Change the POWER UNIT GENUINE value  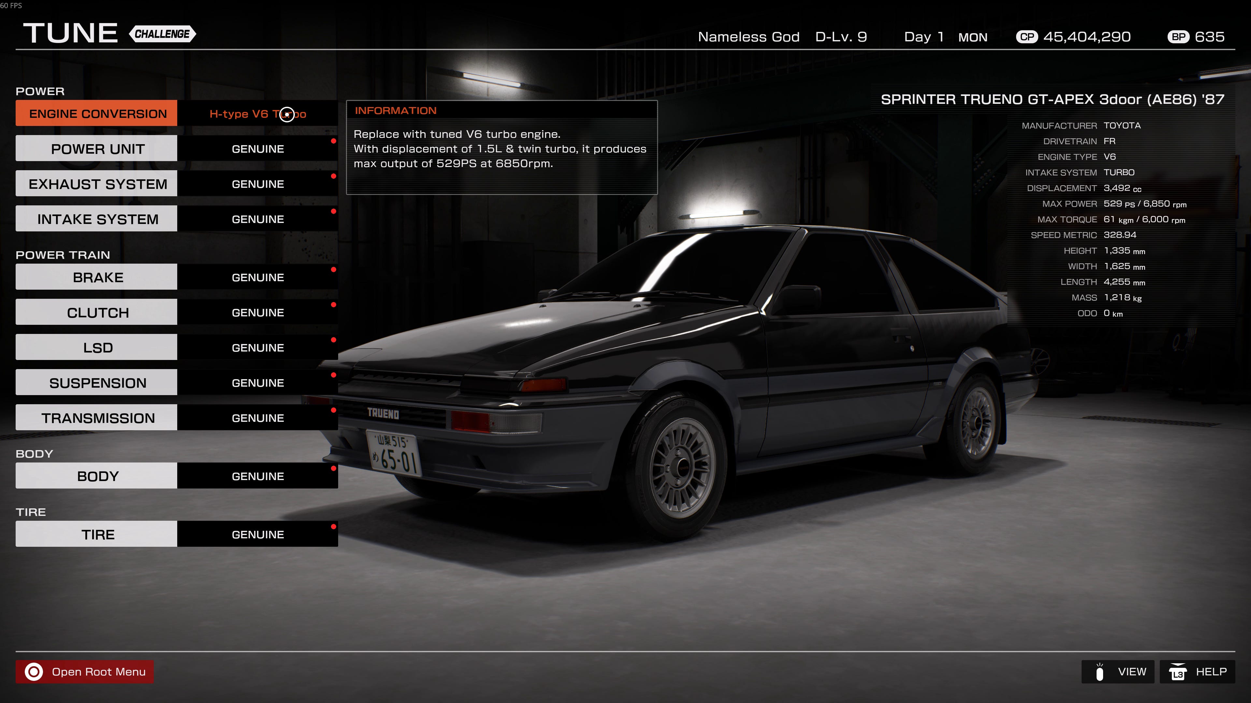[x=257, y=148]
